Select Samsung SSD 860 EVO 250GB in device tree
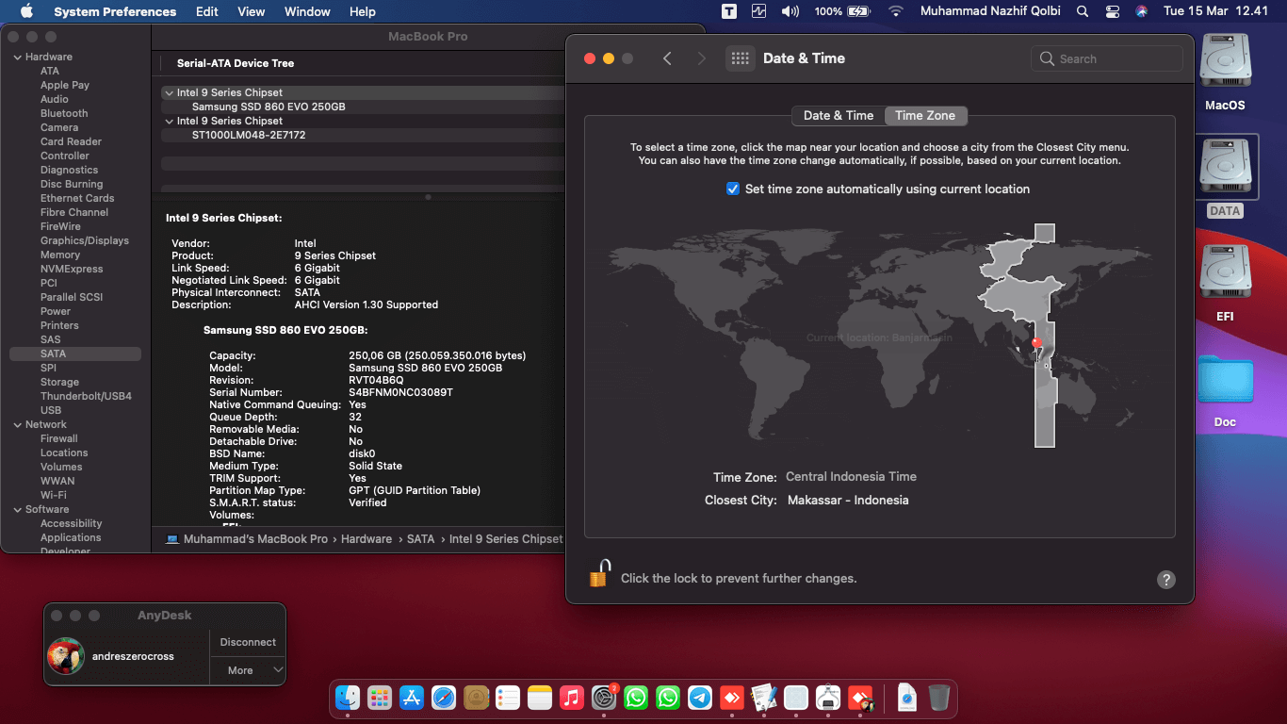This screenshot has height=724, width=1287. [x=269, y=107]
